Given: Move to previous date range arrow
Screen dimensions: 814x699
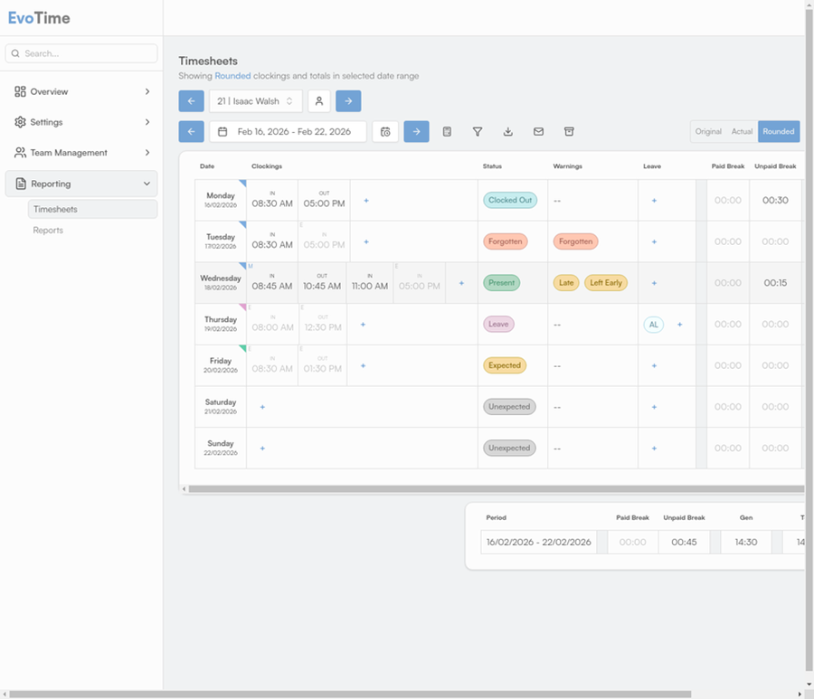Looking at the screenshot, I should click(191, 132).
